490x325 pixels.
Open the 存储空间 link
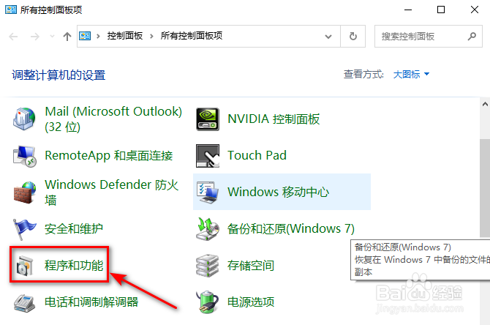click(251, 266)
